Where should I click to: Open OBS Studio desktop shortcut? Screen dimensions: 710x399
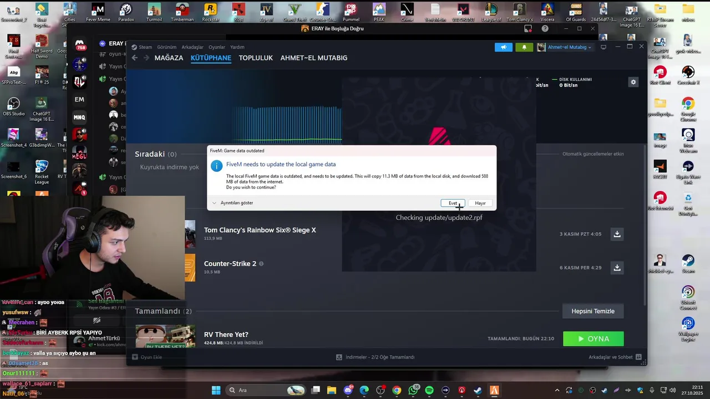(13, 107)
